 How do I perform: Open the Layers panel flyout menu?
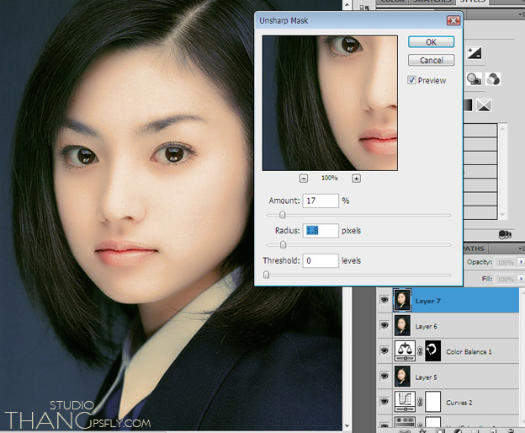(522, 249)
